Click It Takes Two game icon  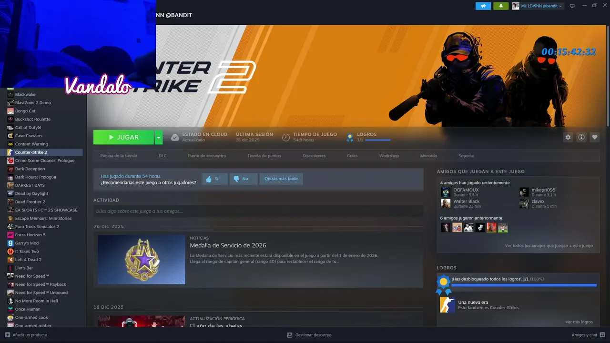[10, 252]
